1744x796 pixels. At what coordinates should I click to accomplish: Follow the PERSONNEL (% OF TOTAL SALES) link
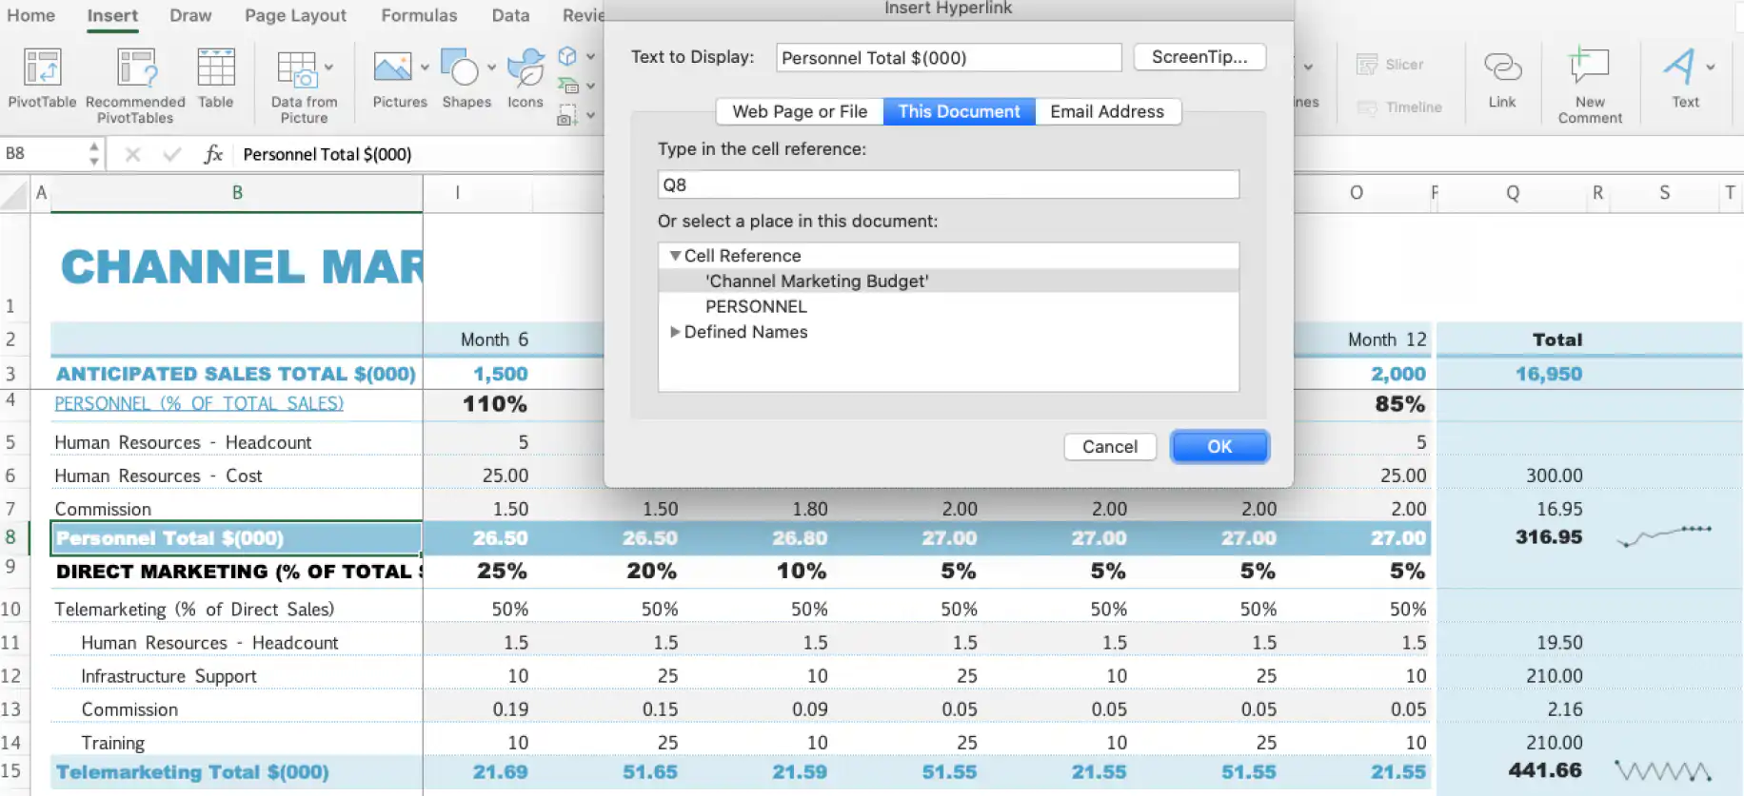[199, 403]
